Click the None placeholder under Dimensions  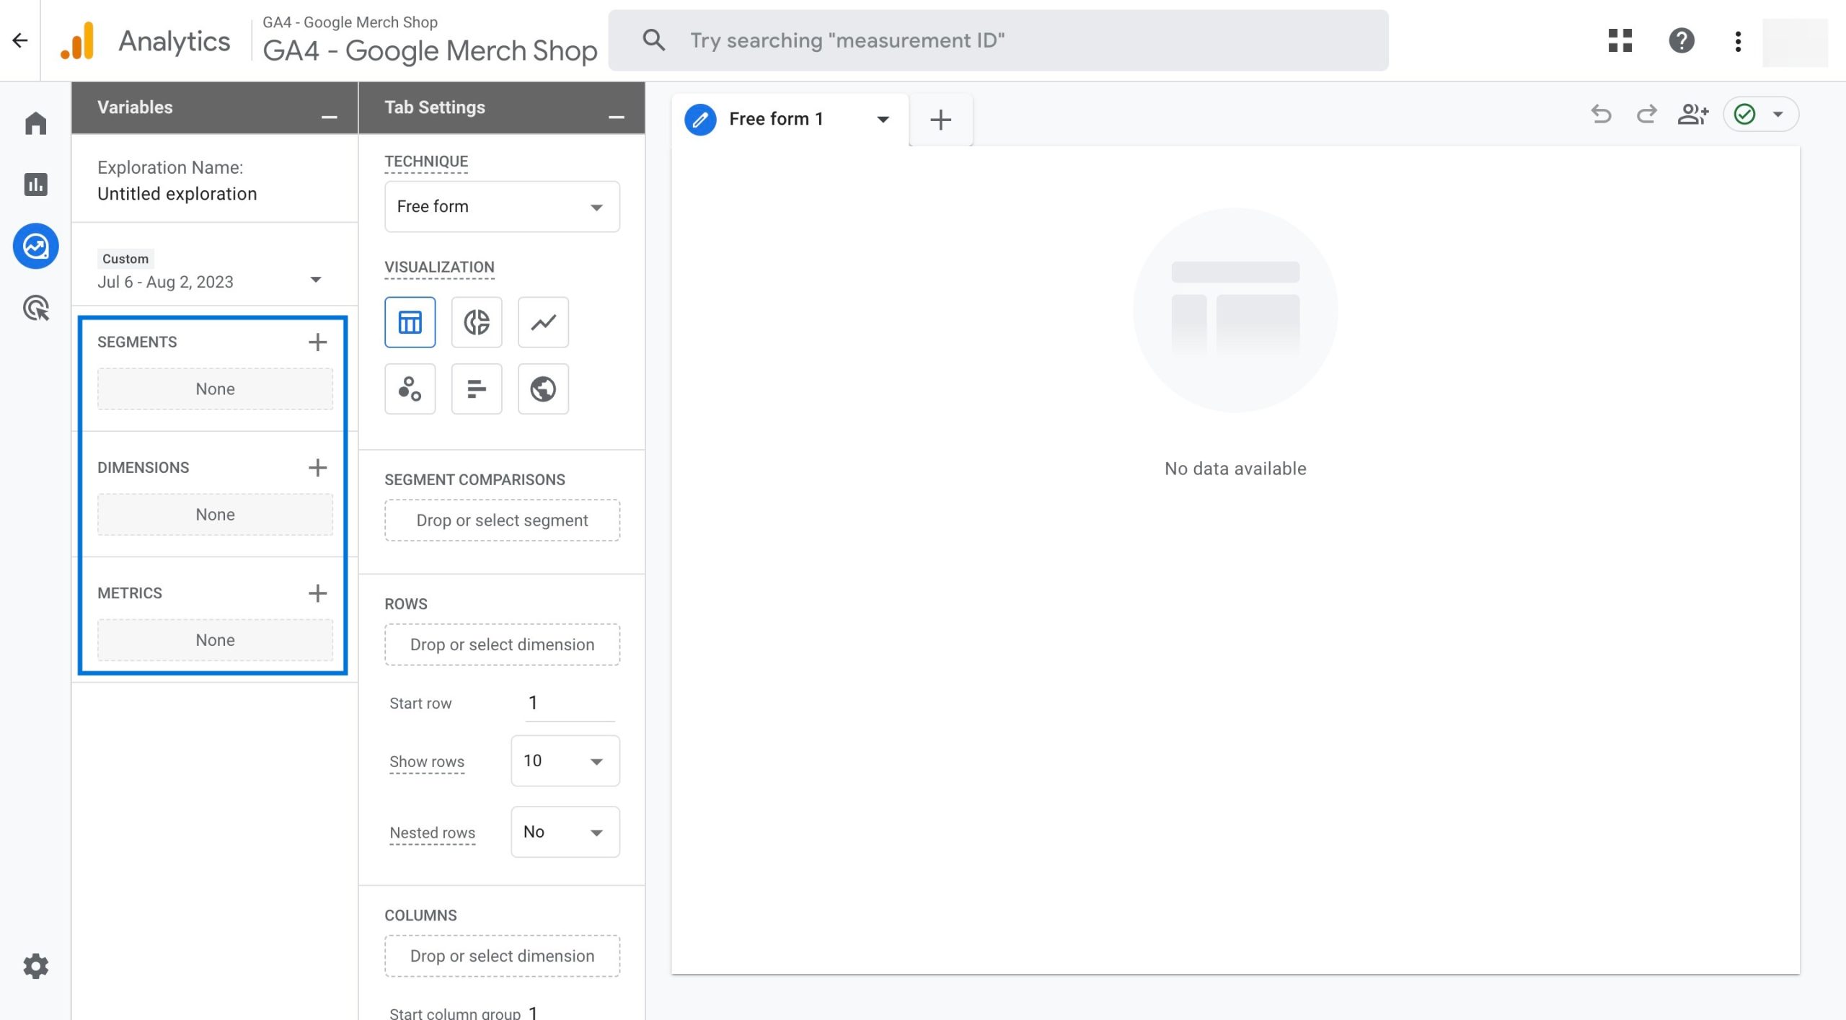(215, 515)
